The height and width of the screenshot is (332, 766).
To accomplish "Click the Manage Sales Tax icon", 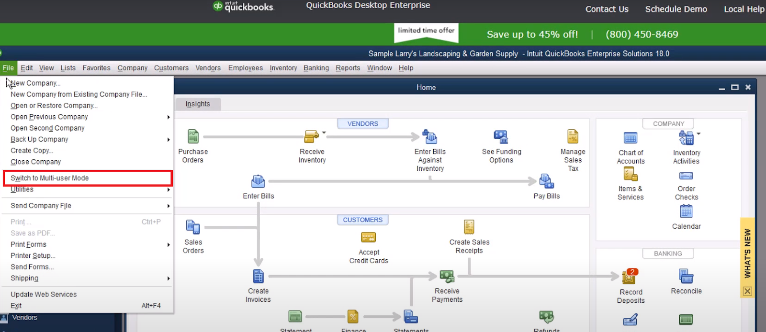I will tap(573, 137).
